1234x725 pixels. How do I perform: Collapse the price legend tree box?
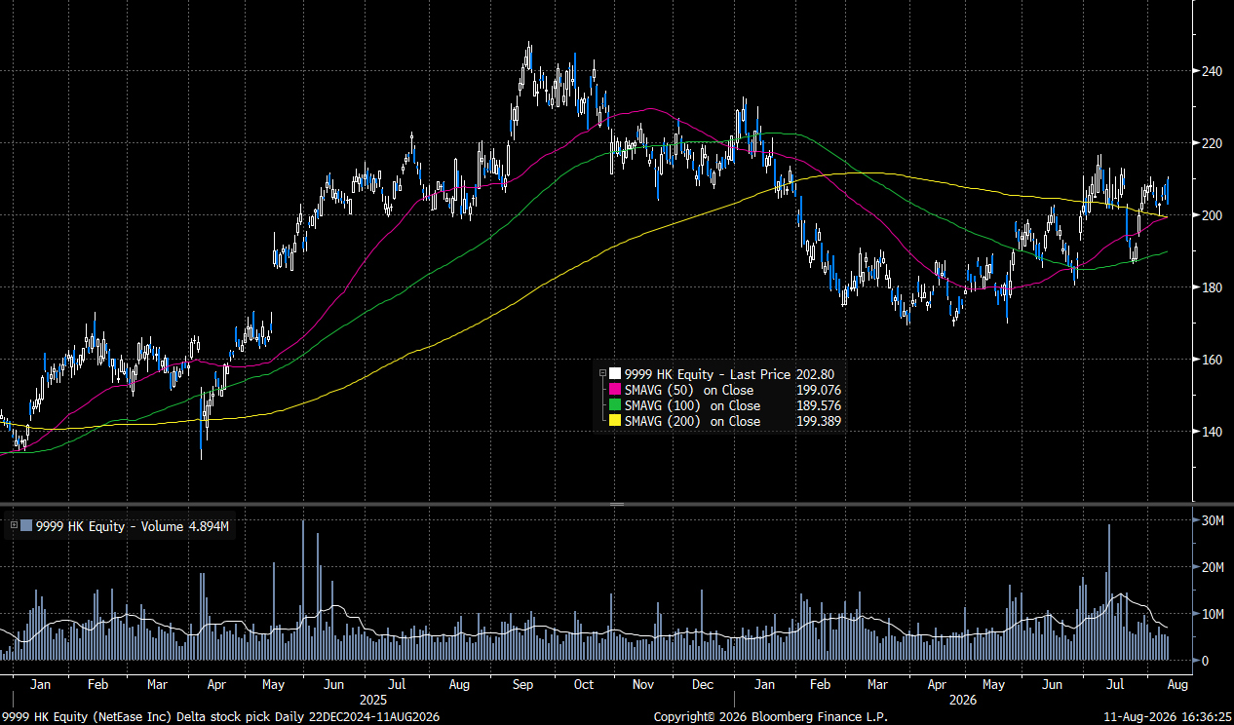602,374
